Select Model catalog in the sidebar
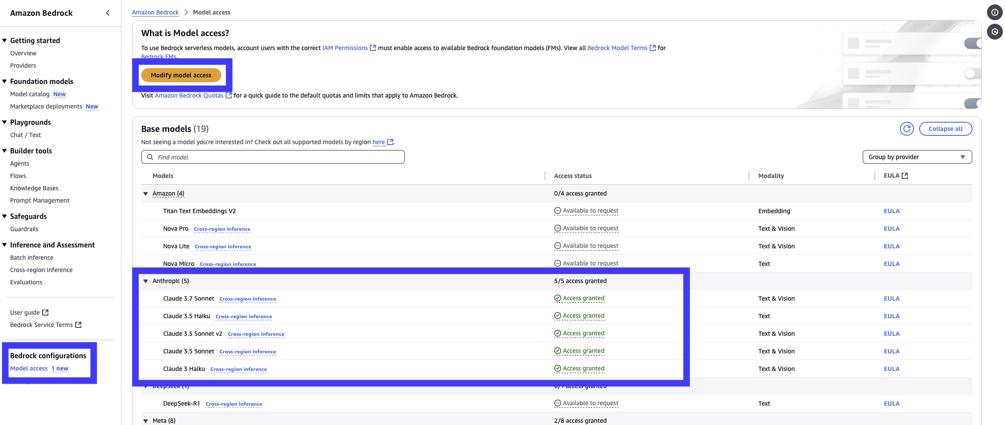The width and height of the screenshot is (1005, 425). coord(29,94)
